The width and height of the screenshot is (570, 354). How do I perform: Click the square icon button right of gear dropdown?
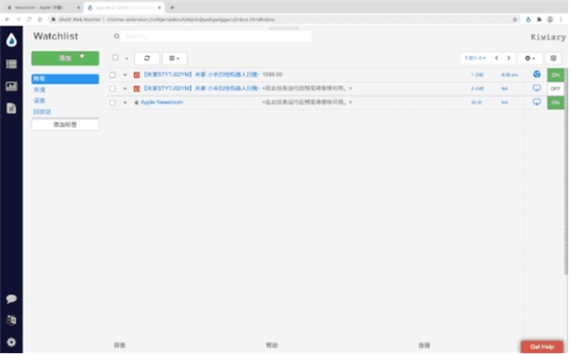[x=553, y=58]
